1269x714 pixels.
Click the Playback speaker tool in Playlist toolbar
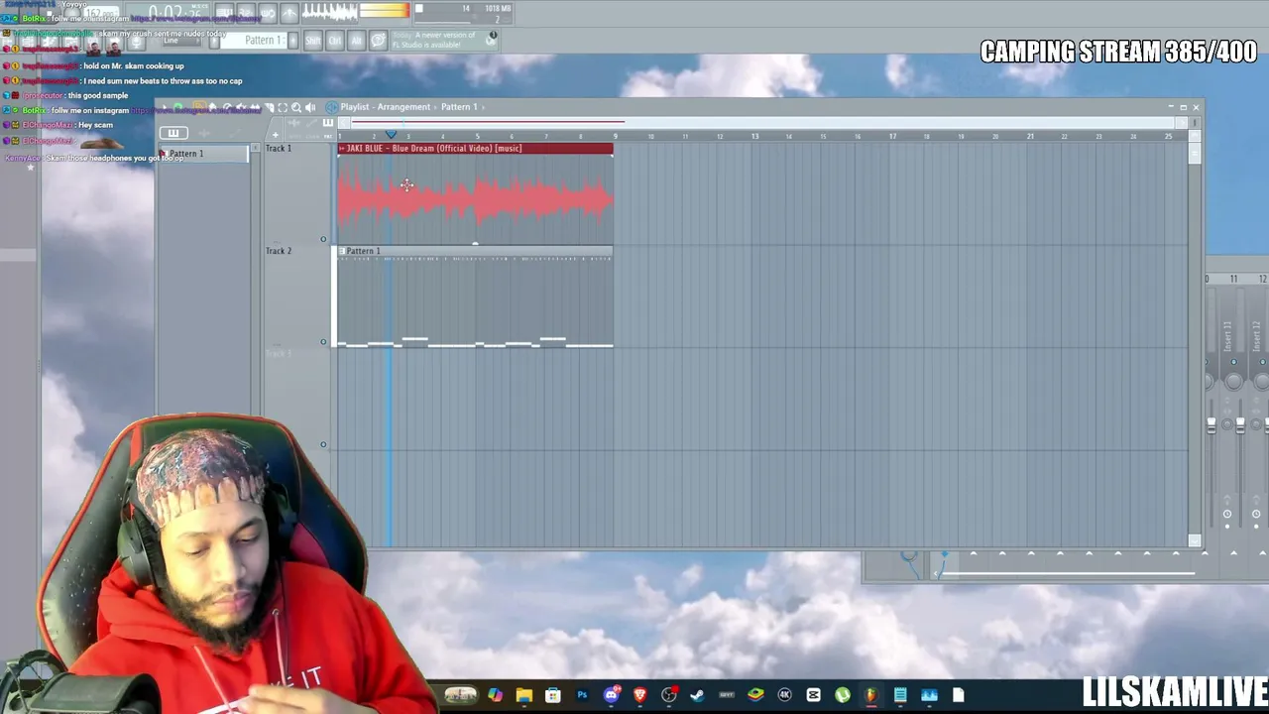tap(310, 107)
